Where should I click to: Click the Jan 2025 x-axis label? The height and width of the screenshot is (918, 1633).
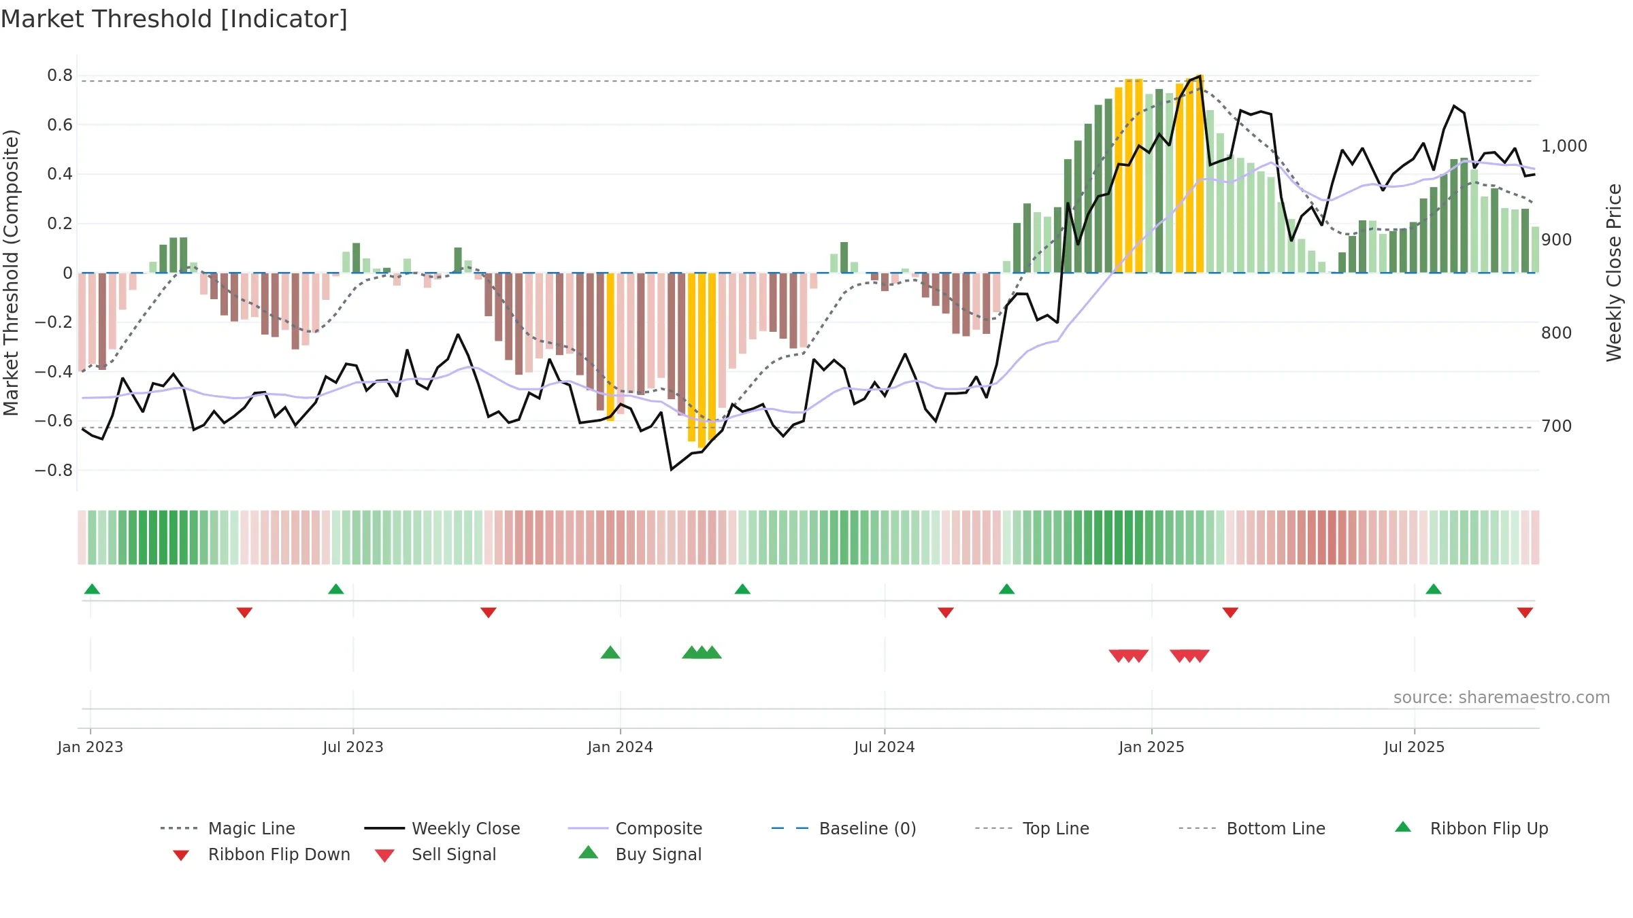pos(1151,747)
